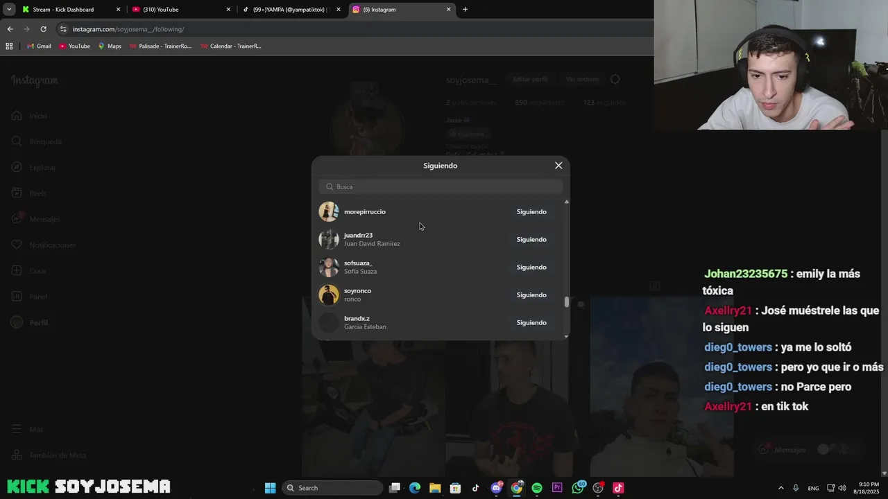Screen dimensions: 888x499
Task: Click the Siguiendo button beside soyronco
Action: point(531,295)
